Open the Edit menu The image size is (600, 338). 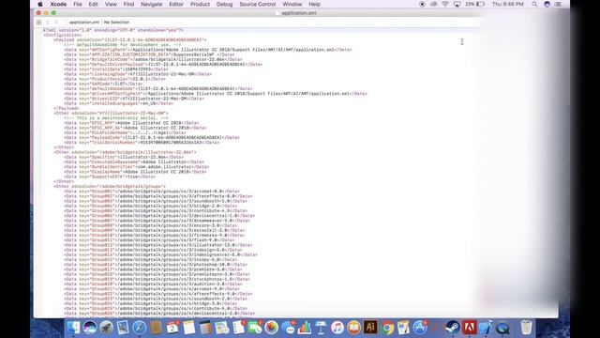[x=94, y=4]
